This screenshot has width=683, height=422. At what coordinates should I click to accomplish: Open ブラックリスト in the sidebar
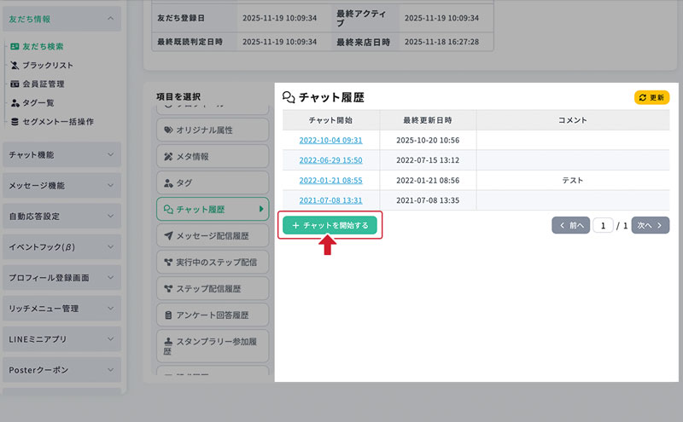[x=47, y=66]
